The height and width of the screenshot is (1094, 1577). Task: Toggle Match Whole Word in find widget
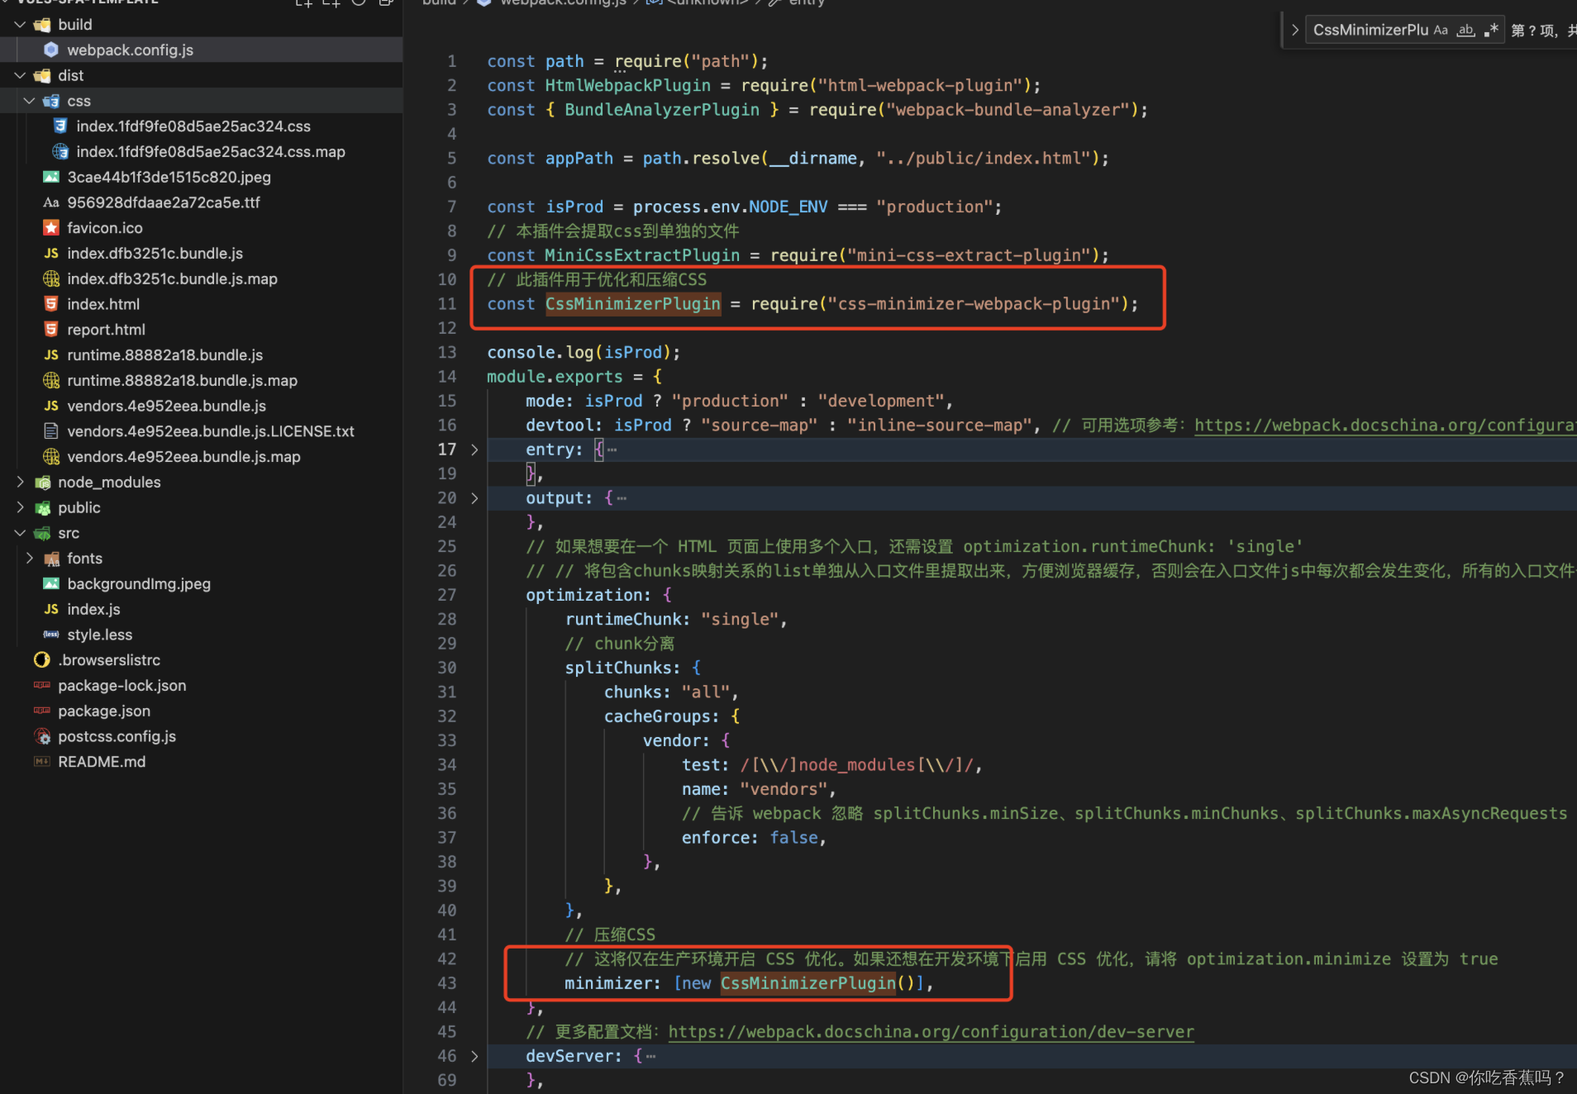pyautogui.click(x=1465, y=31)
